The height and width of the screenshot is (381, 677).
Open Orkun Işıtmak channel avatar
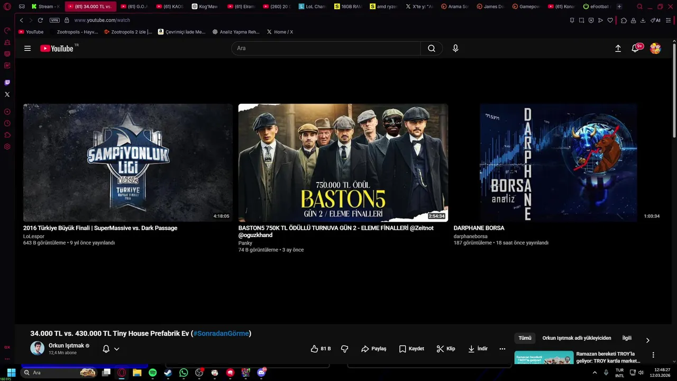point(38,348)
